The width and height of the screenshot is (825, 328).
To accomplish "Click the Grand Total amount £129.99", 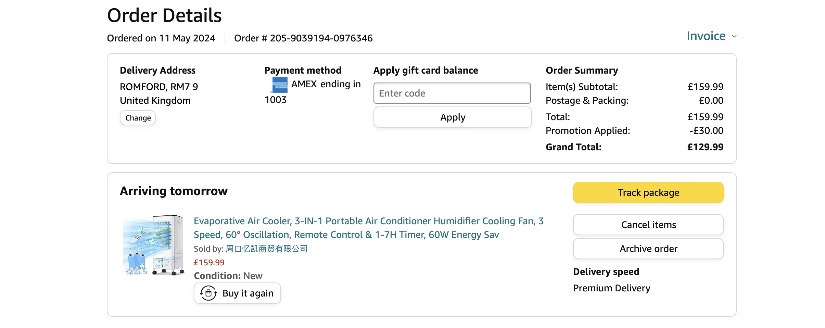I will 705,147.
